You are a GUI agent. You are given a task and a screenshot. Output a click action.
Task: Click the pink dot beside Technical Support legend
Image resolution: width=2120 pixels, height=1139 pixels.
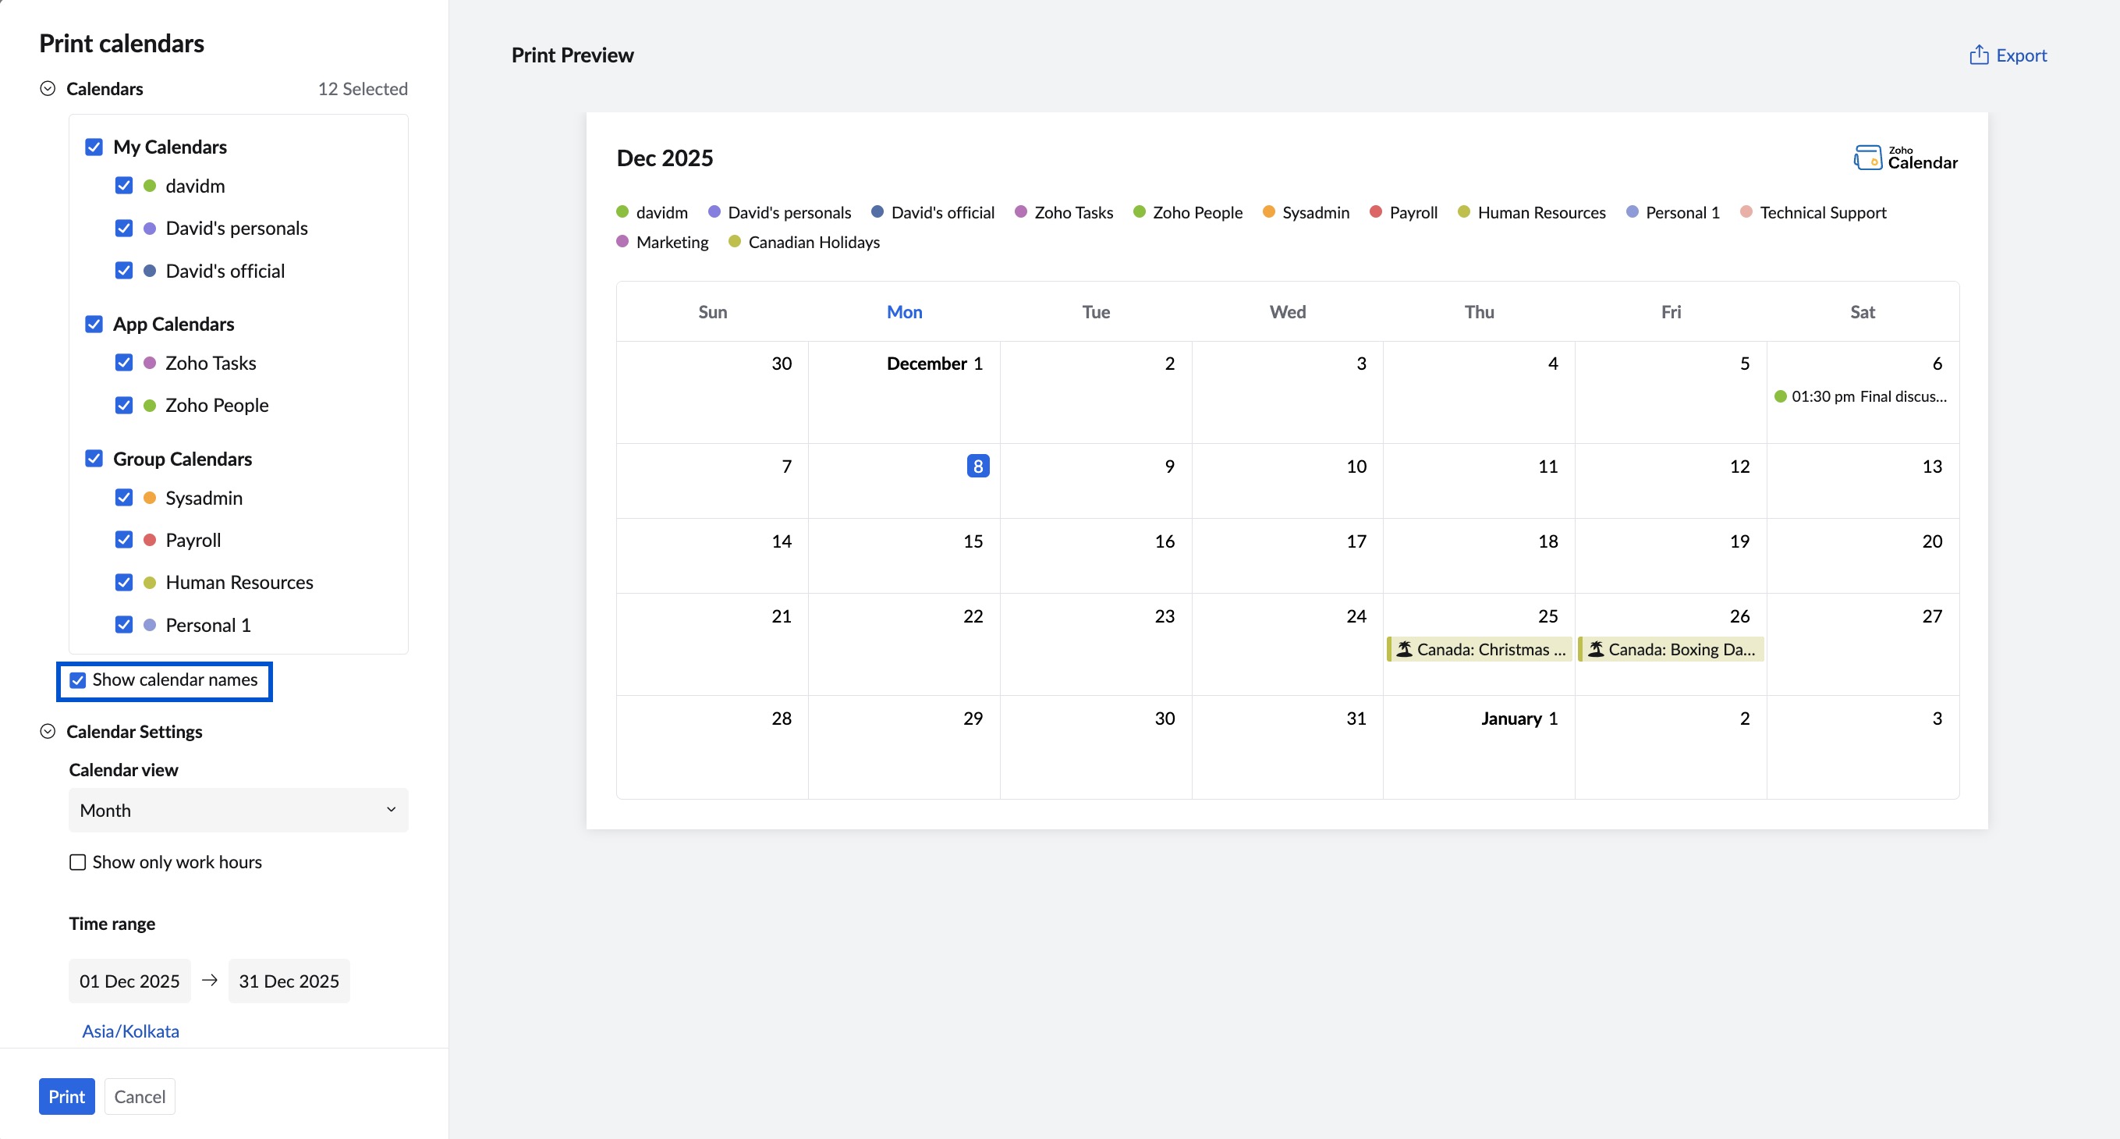click(1746, 211)
